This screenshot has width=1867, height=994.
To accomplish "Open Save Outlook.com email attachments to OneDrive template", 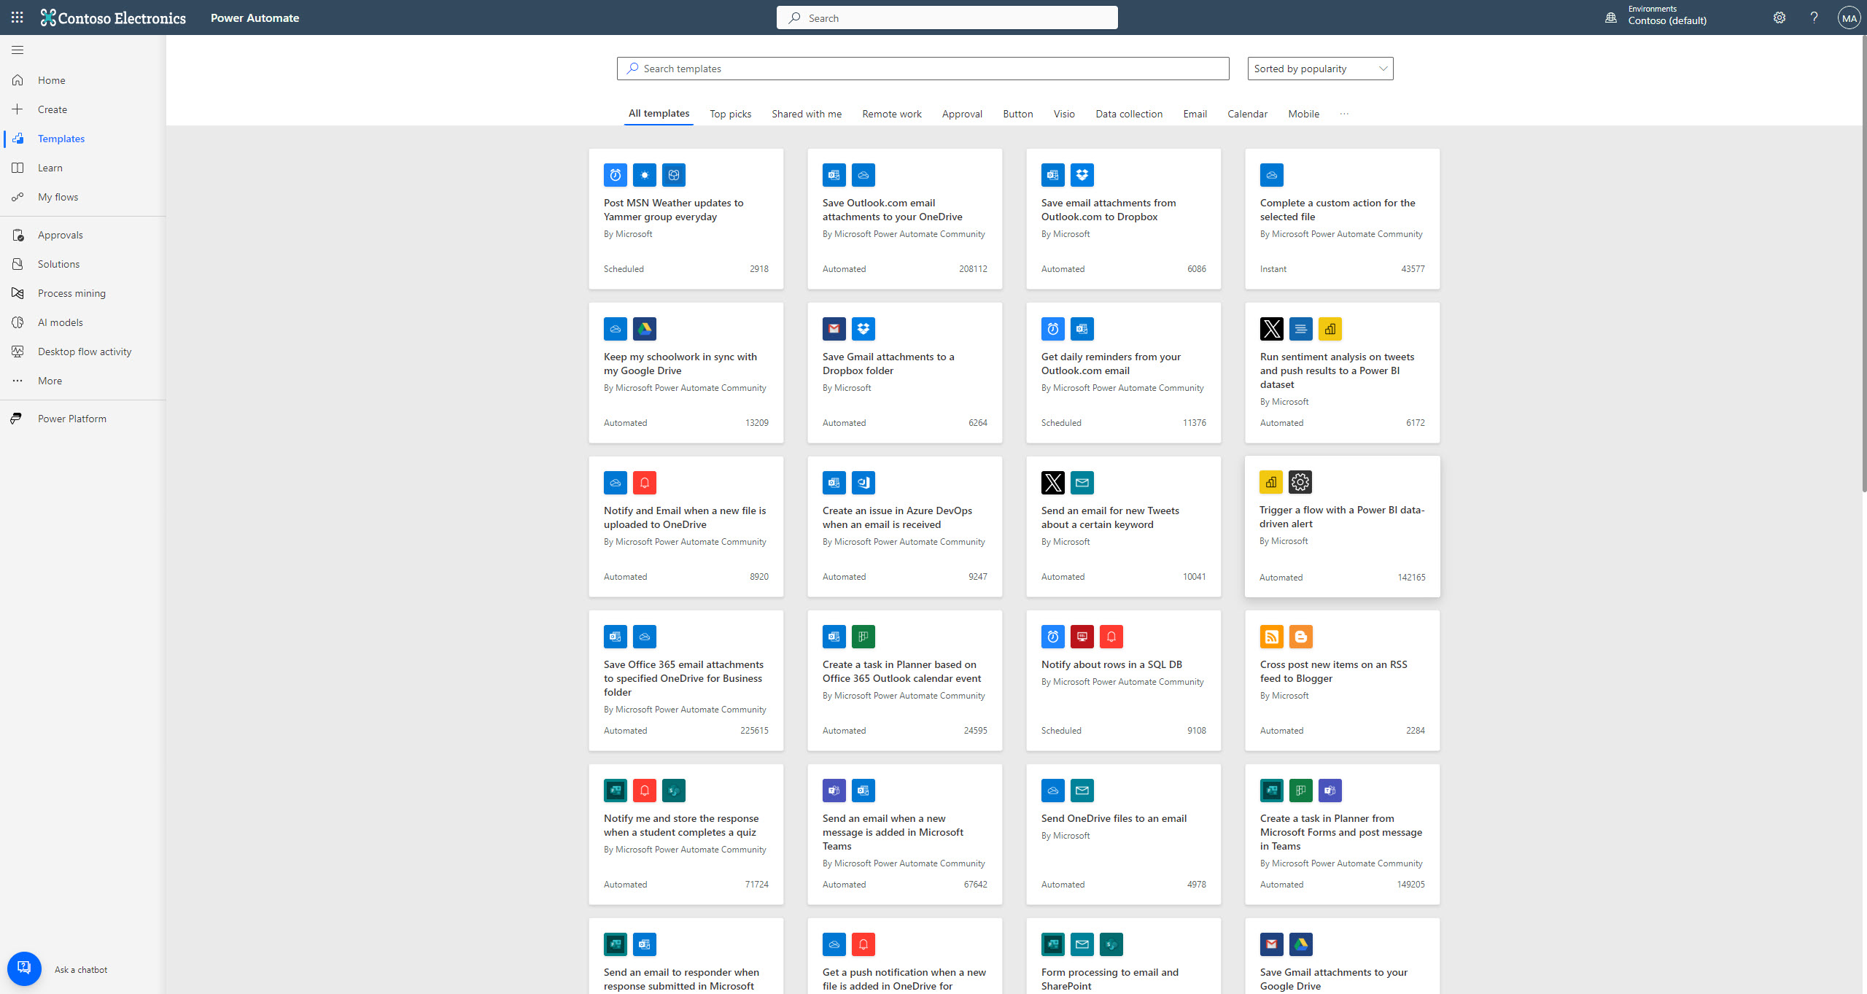I will (x=905, y=219).
